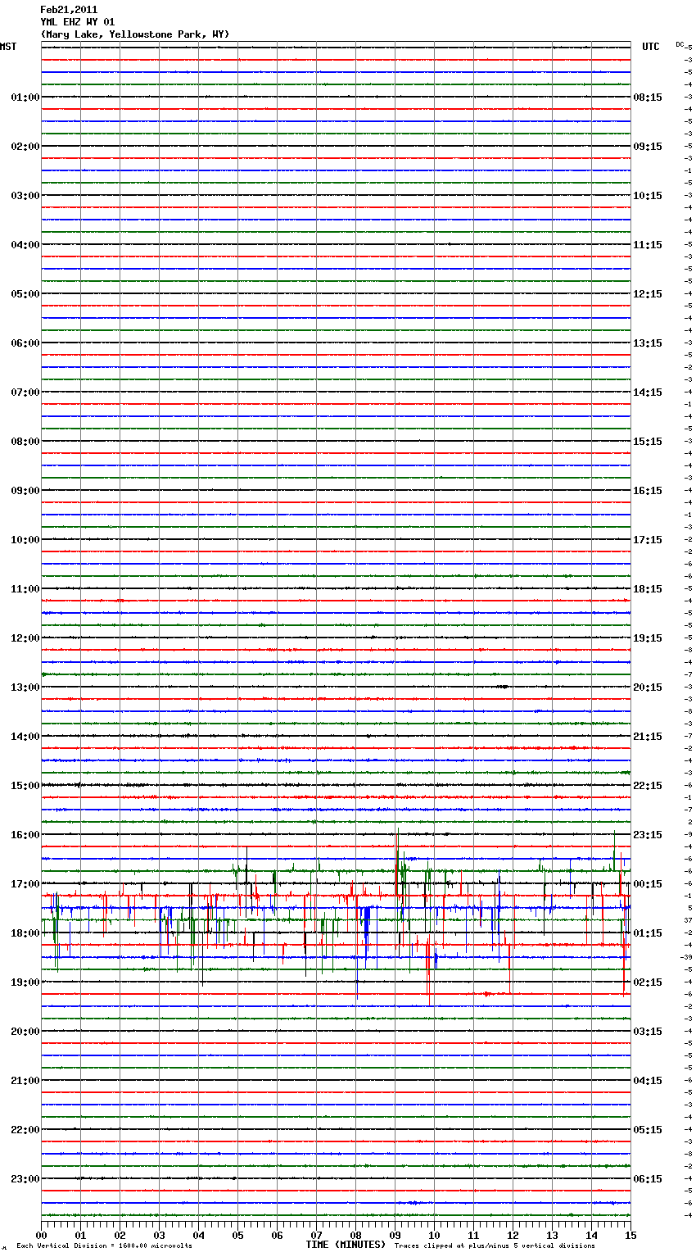Image resolution: width=696 pixels, height=1257 pixels.
Task: Click the 03 minute axis label
Action: click(x=159, y=1235)
